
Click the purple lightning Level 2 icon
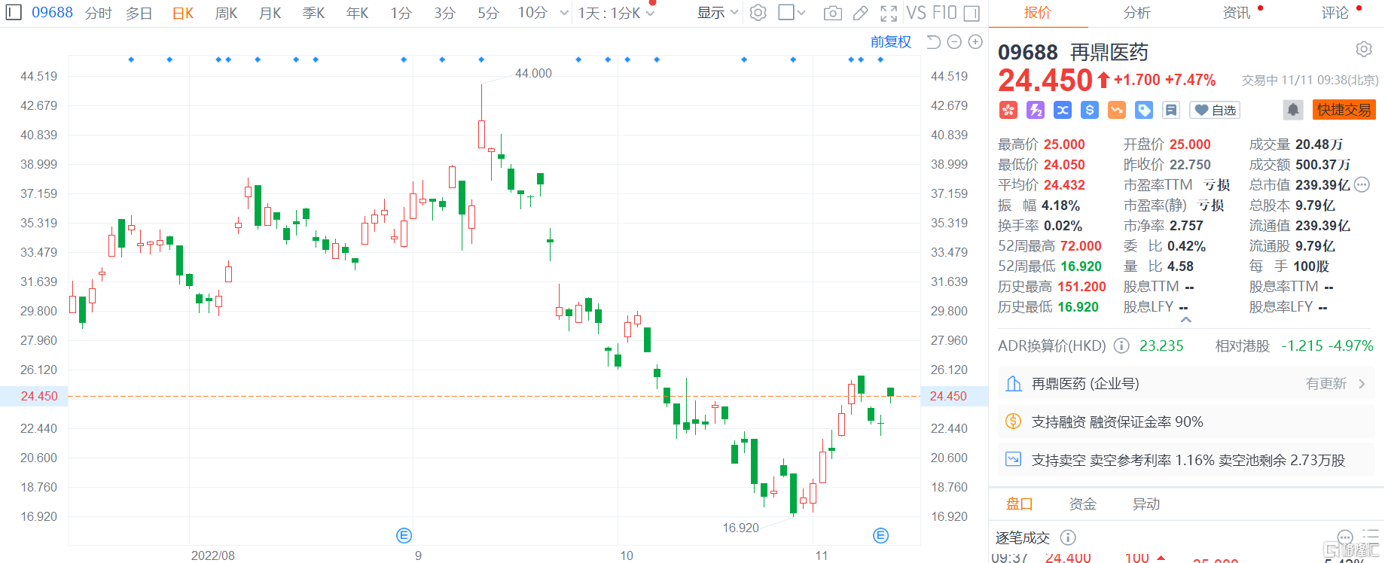tap(1036, 110)
